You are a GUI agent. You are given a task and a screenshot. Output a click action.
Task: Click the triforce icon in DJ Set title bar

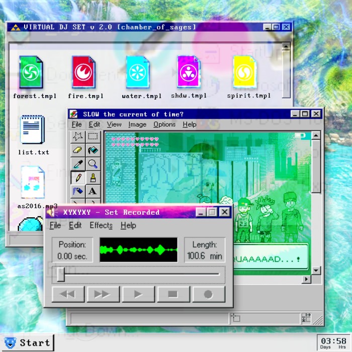(x=16, y=27)
